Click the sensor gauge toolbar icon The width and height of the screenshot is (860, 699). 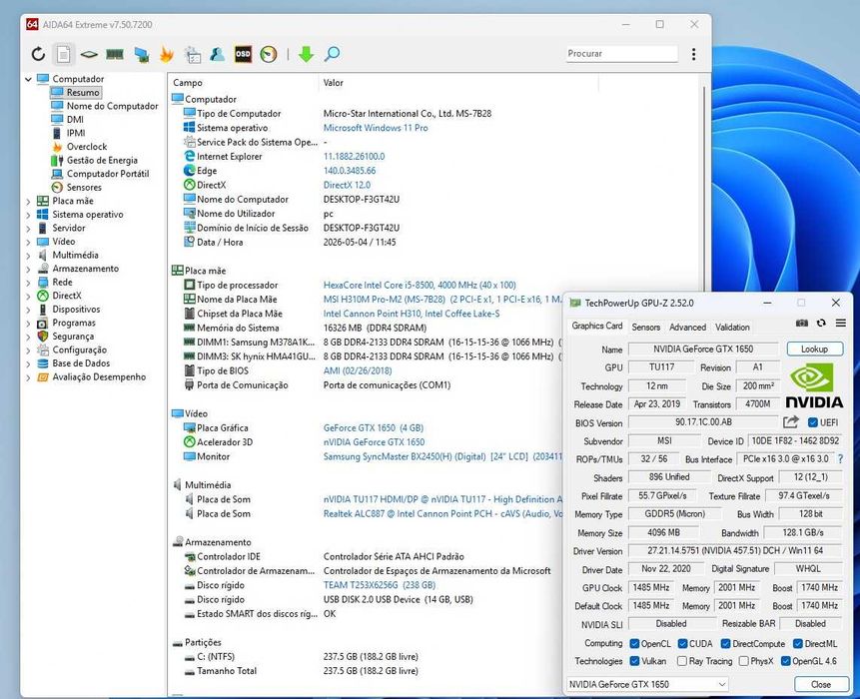point(269,54)
